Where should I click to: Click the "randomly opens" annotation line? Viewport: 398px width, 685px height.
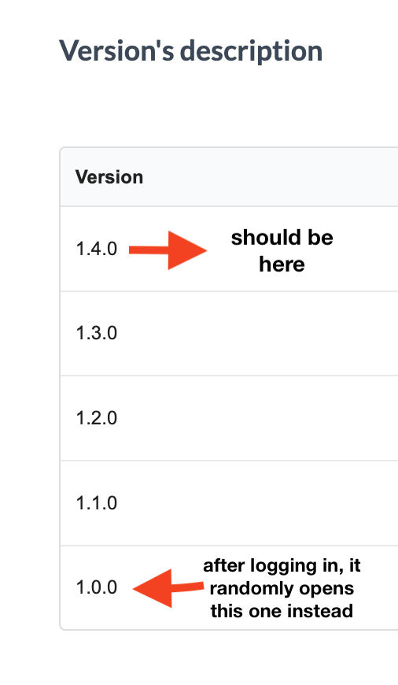click(282, 588)
